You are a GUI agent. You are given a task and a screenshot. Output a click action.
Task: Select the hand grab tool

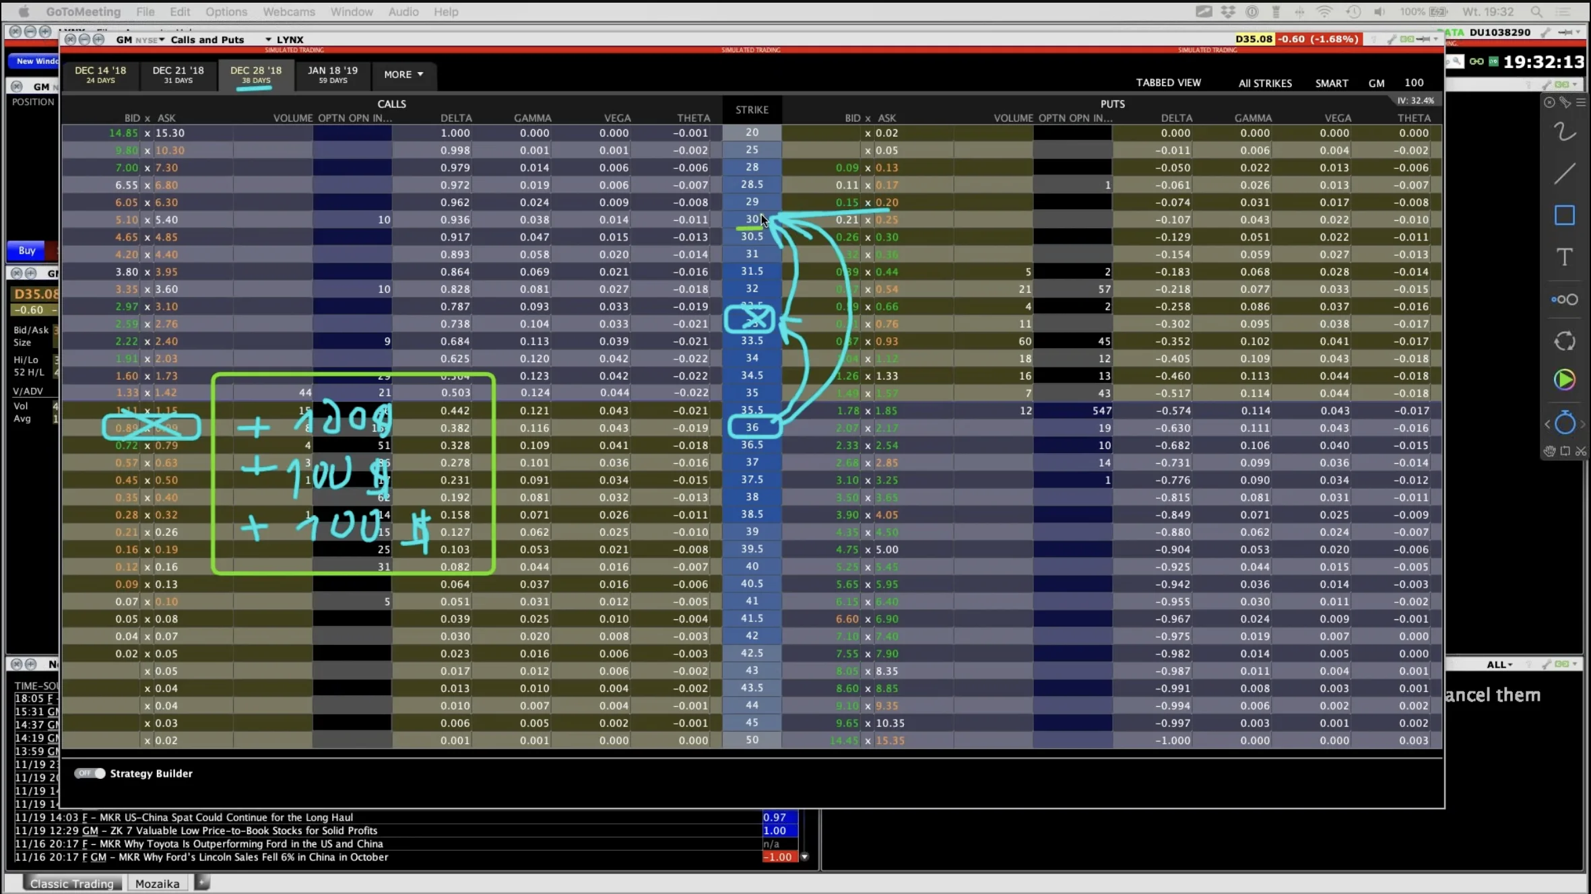(x=1549, y=451)
